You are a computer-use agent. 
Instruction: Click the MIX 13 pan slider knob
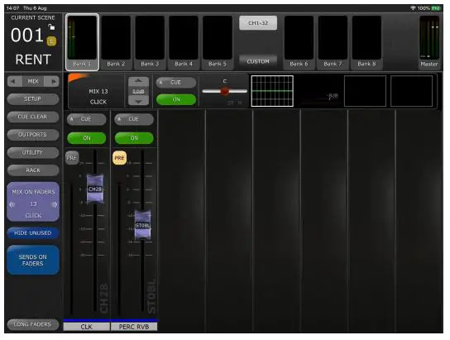[225, 91]
